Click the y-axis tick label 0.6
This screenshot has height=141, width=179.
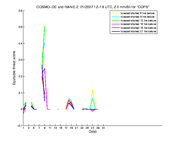(20, 11)
